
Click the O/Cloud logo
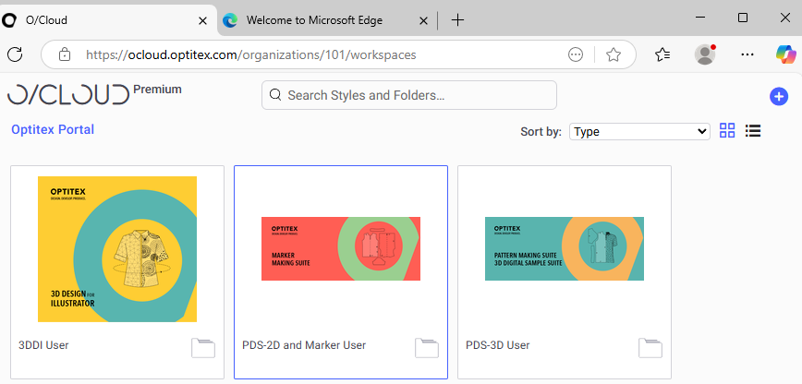(x=68, y=94)
